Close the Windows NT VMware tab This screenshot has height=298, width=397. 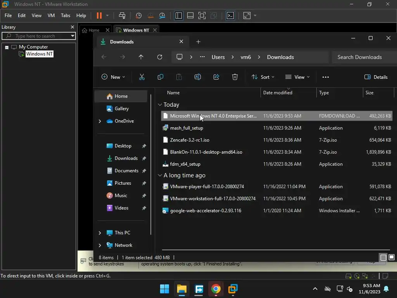155,30
